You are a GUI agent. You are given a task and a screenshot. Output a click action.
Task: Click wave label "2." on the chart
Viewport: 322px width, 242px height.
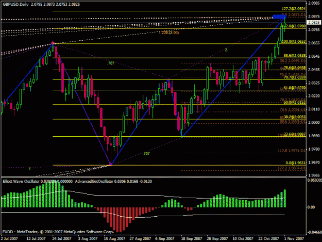pos(226,50)
